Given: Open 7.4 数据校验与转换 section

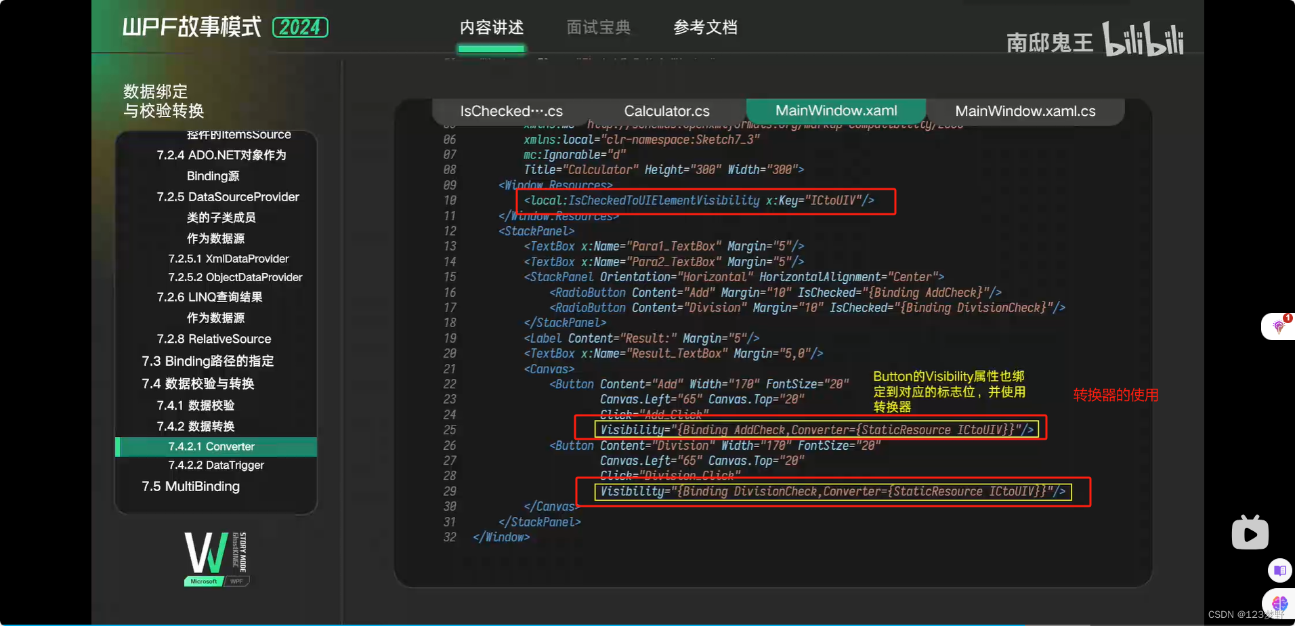Looking at the screenshot, I should click(x=198, y=383).
